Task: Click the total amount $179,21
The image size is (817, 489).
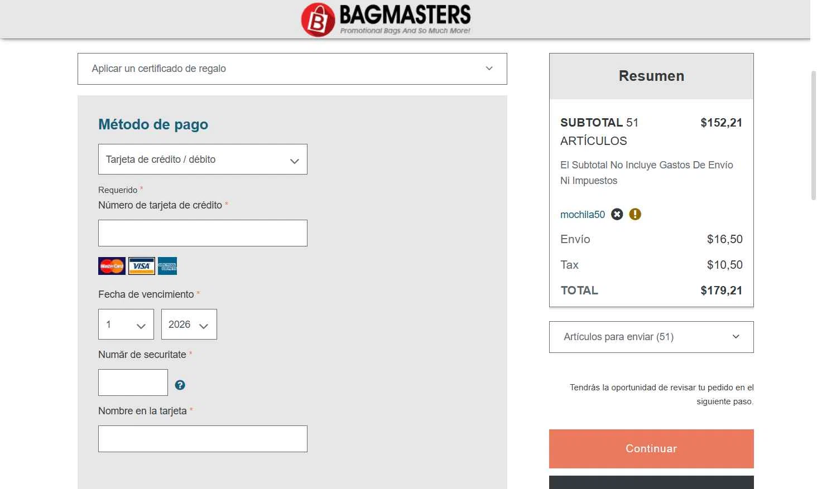Action: [721, 291]
